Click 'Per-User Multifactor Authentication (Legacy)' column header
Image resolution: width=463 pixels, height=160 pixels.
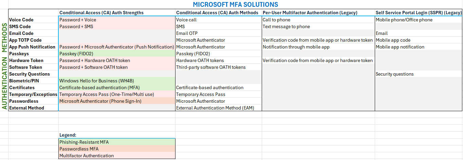point(318,13)
